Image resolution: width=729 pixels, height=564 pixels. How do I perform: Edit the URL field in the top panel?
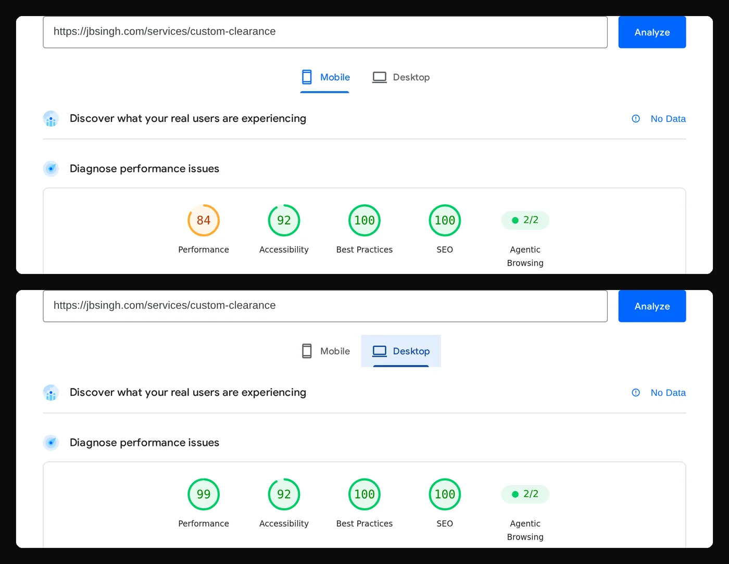click(x=325, y=32)
